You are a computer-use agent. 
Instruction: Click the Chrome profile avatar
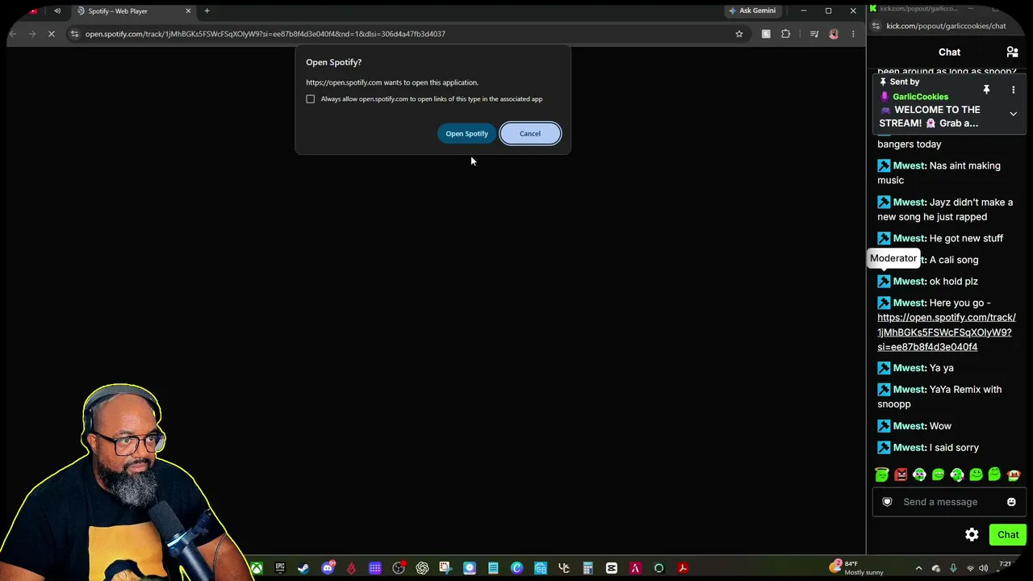(834, 34)
